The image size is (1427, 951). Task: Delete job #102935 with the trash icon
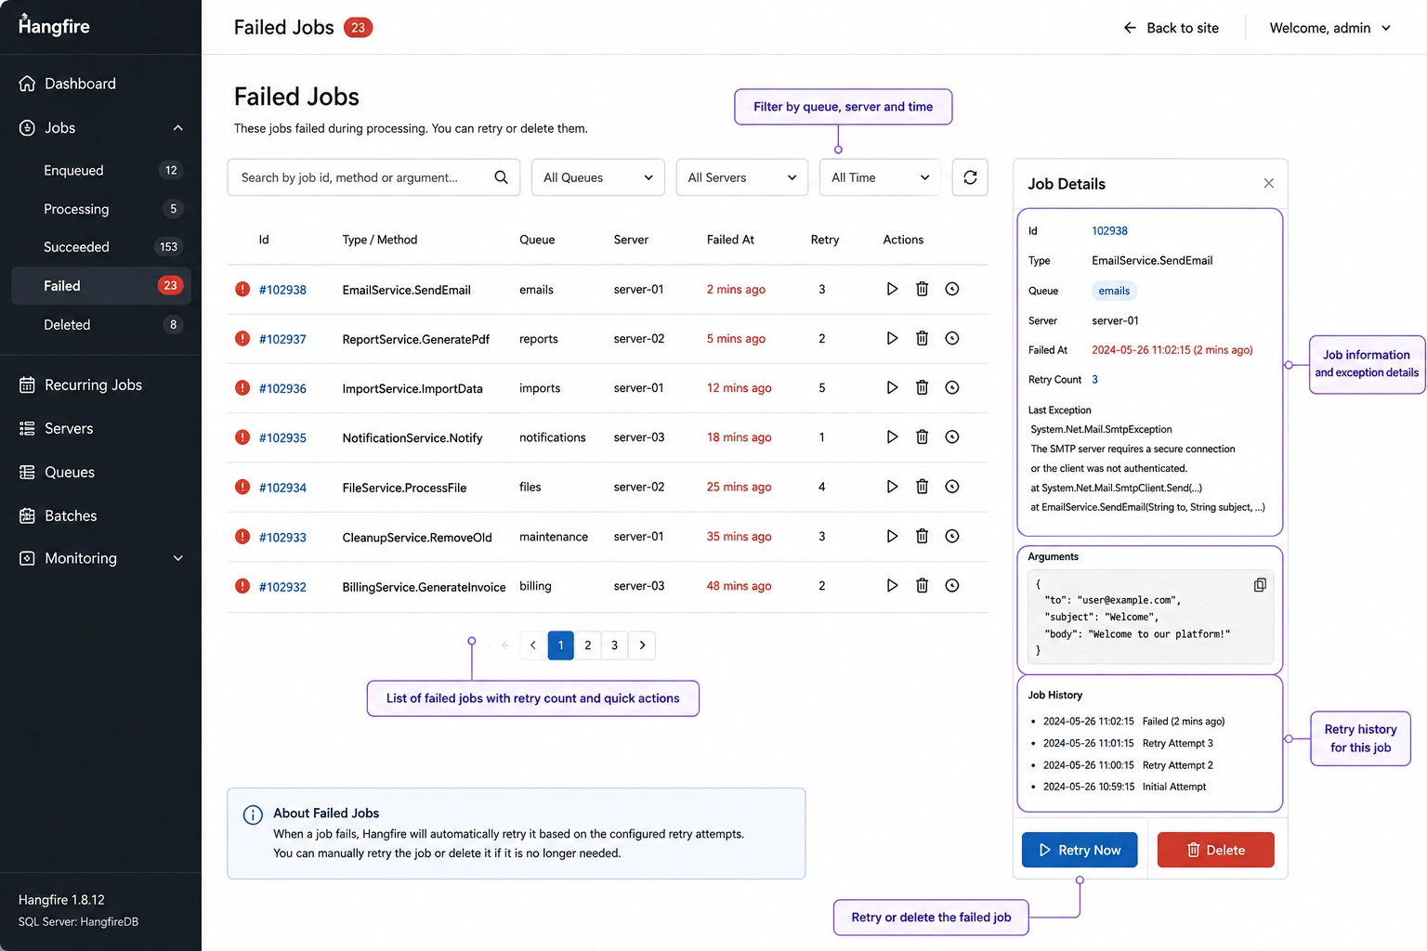923,436
